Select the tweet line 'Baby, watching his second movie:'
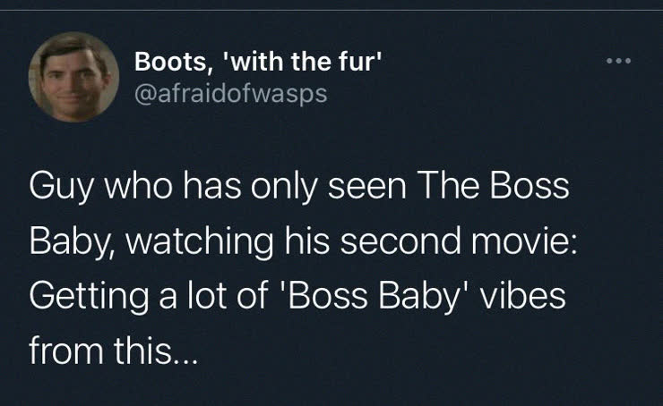 coord(303,241)
